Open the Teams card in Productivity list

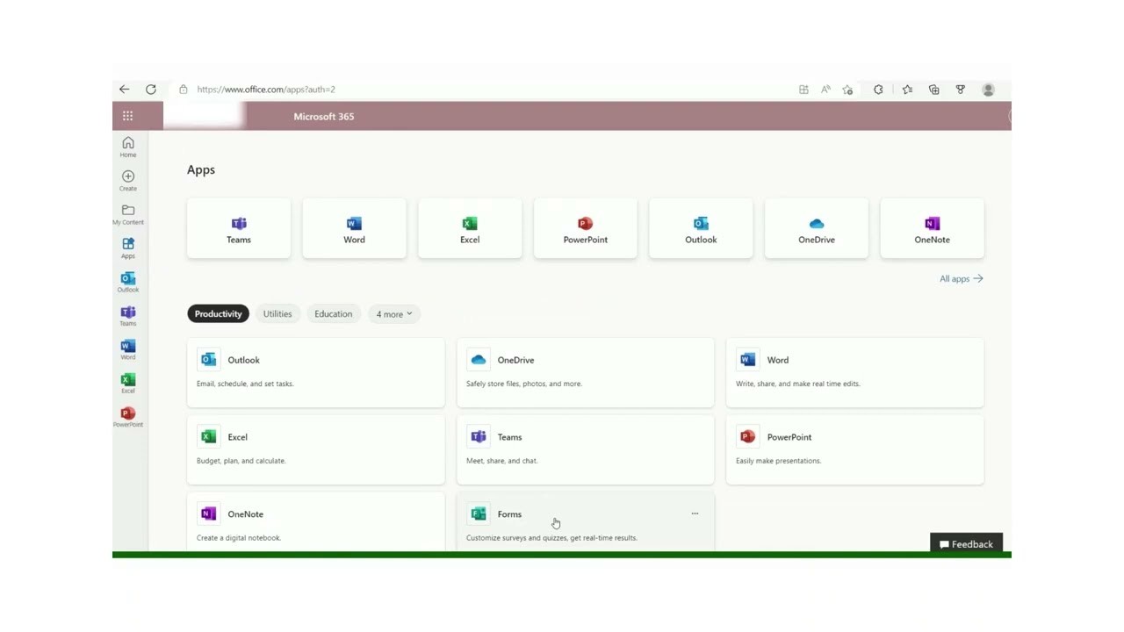pos(586,449)
